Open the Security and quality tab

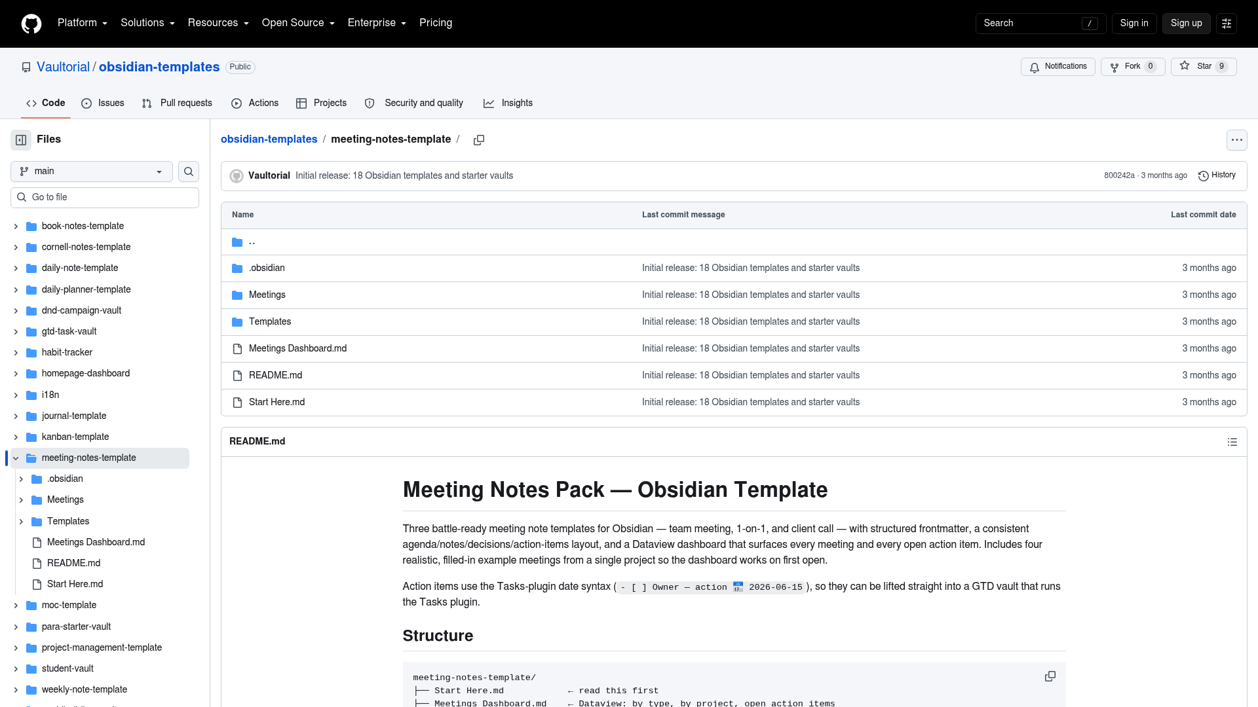click(x=414, y=103)
